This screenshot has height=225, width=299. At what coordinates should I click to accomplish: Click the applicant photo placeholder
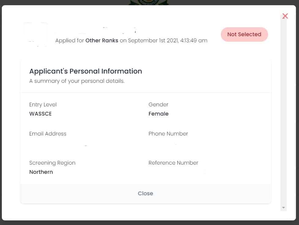36,34
